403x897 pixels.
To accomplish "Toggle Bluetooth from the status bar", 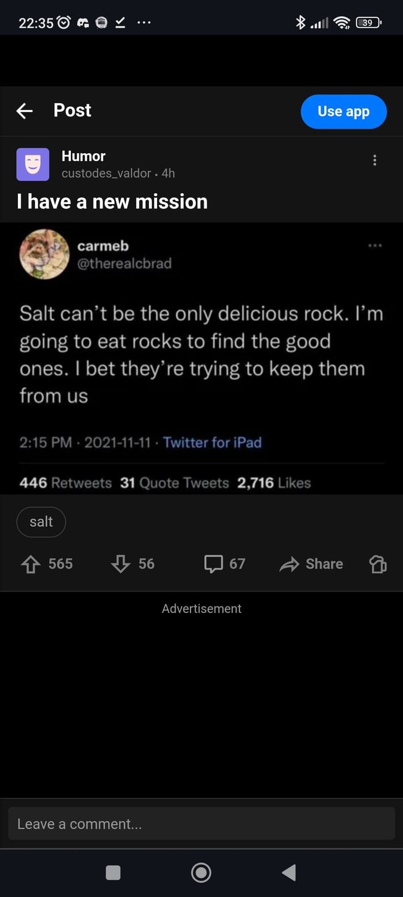I will click(301, 22).
